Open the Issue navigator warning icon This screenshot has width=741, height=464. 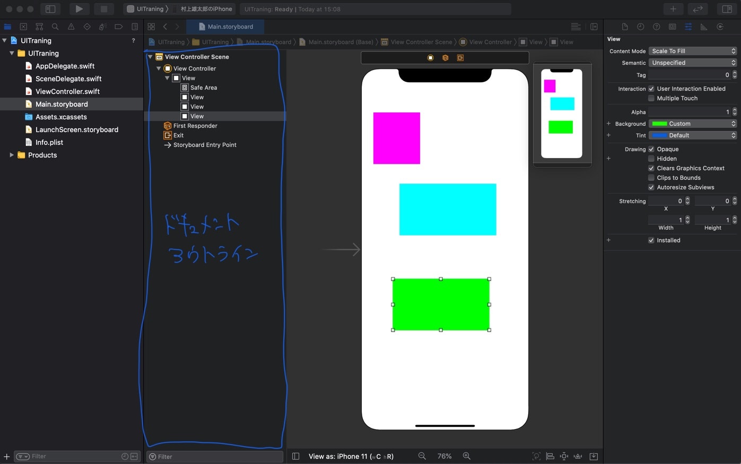tap(71, 27)
